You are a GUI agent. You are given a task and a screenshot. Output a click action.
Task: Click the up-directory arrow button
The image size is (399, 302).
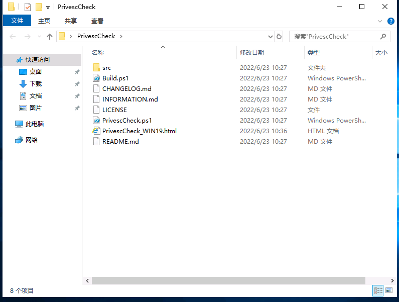click(x=50, y=37)
